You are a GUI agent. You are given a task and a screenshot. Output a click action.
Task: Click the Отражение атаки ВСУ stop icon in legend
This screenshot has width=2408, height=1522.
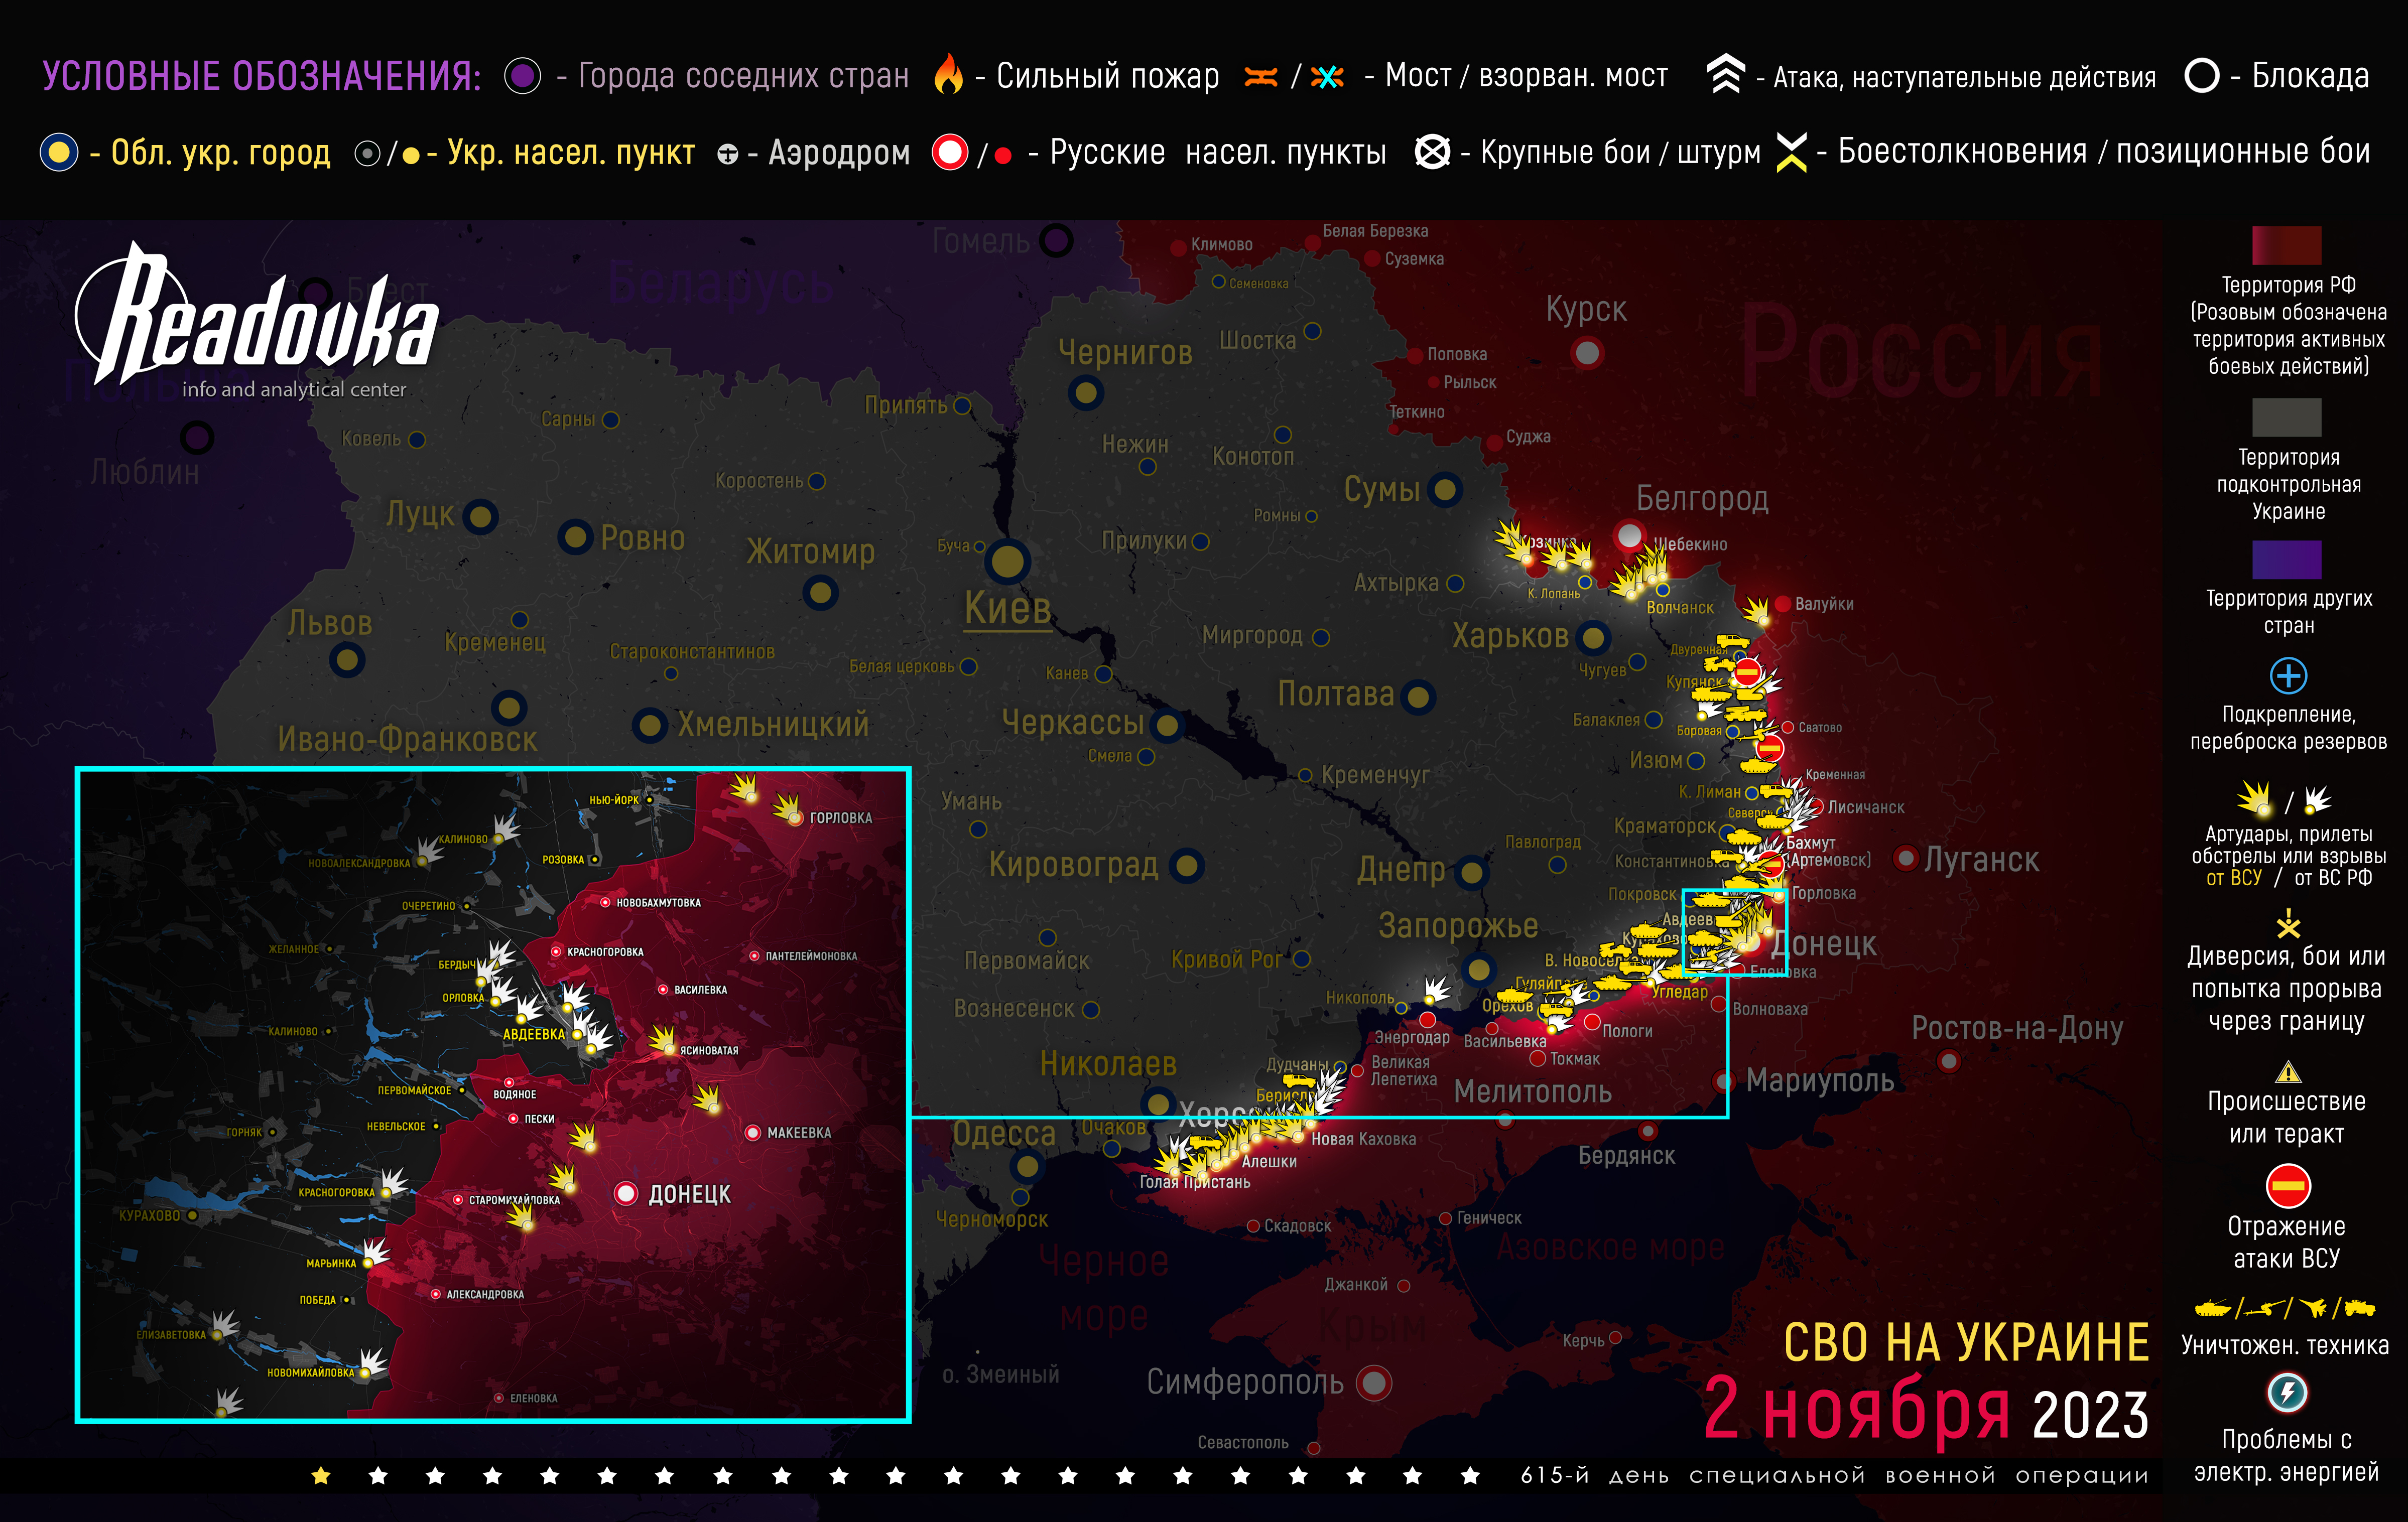[2288, 1186]
